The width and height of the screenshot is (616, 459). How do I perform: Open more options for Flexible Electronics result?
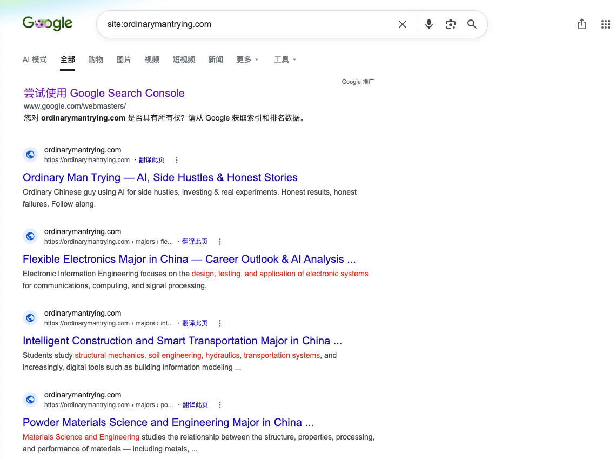(x=219, y=242)
